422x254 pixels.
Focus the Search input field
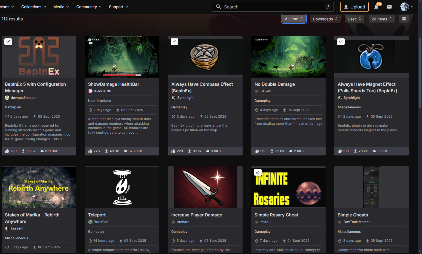(x=273, y=7)
